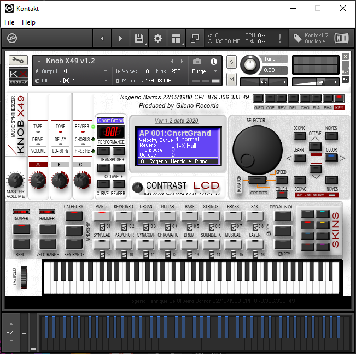Click the exclamation warning icon
The image size is (356, 354).
pos(279,38)
